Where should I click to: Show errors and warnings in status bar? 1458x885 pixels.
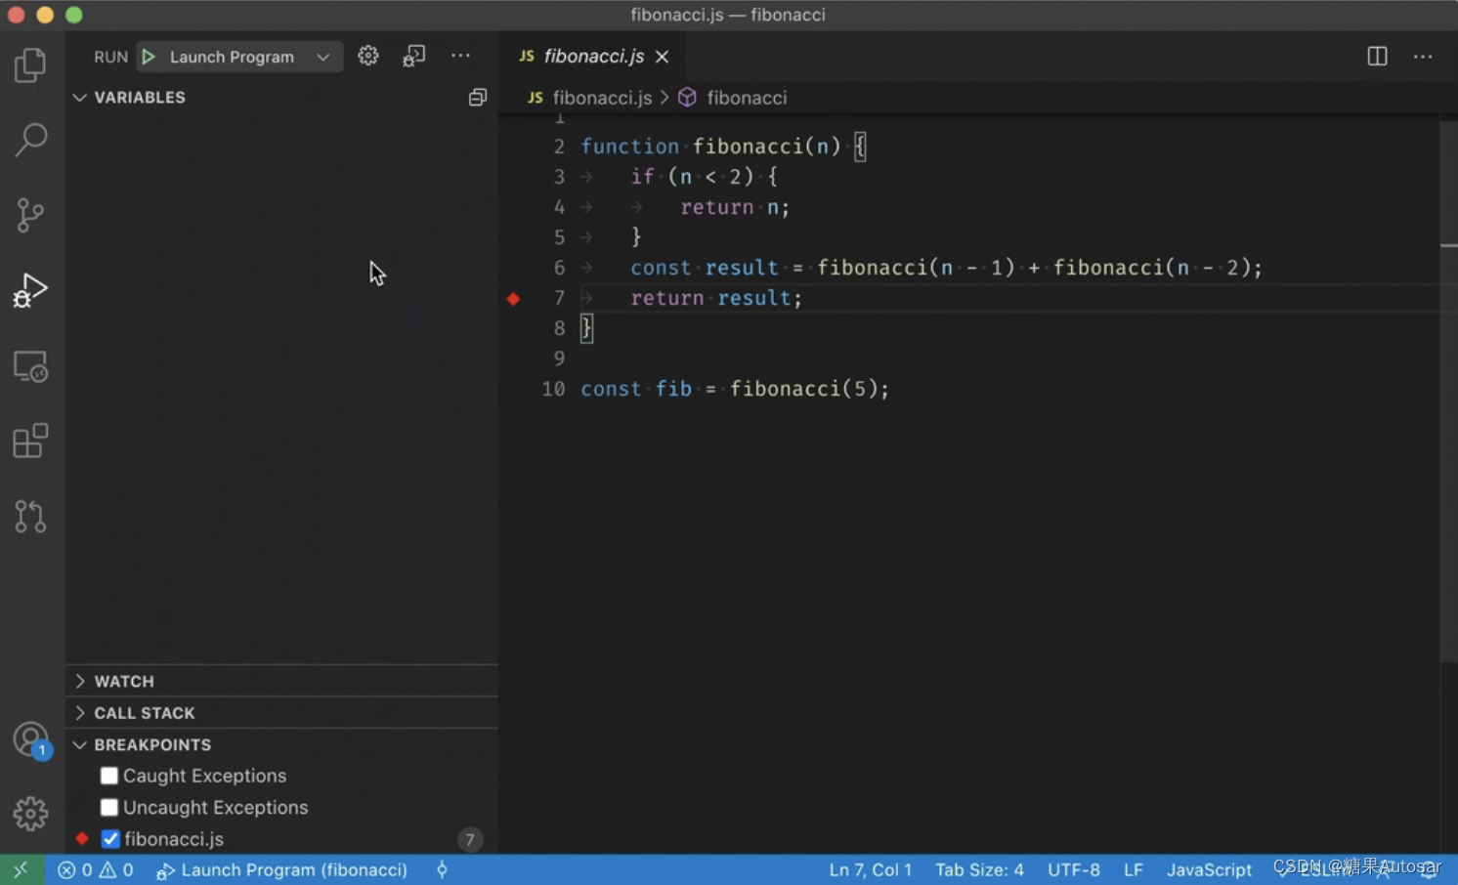pos(95,869)
